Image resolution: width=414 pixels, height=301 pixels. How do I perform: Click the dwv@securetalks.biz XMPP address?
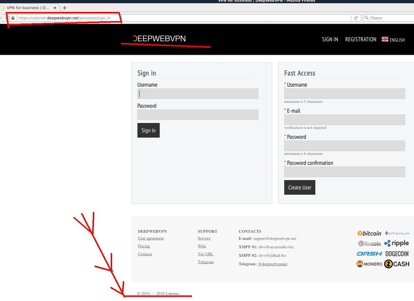coord(276,247)
